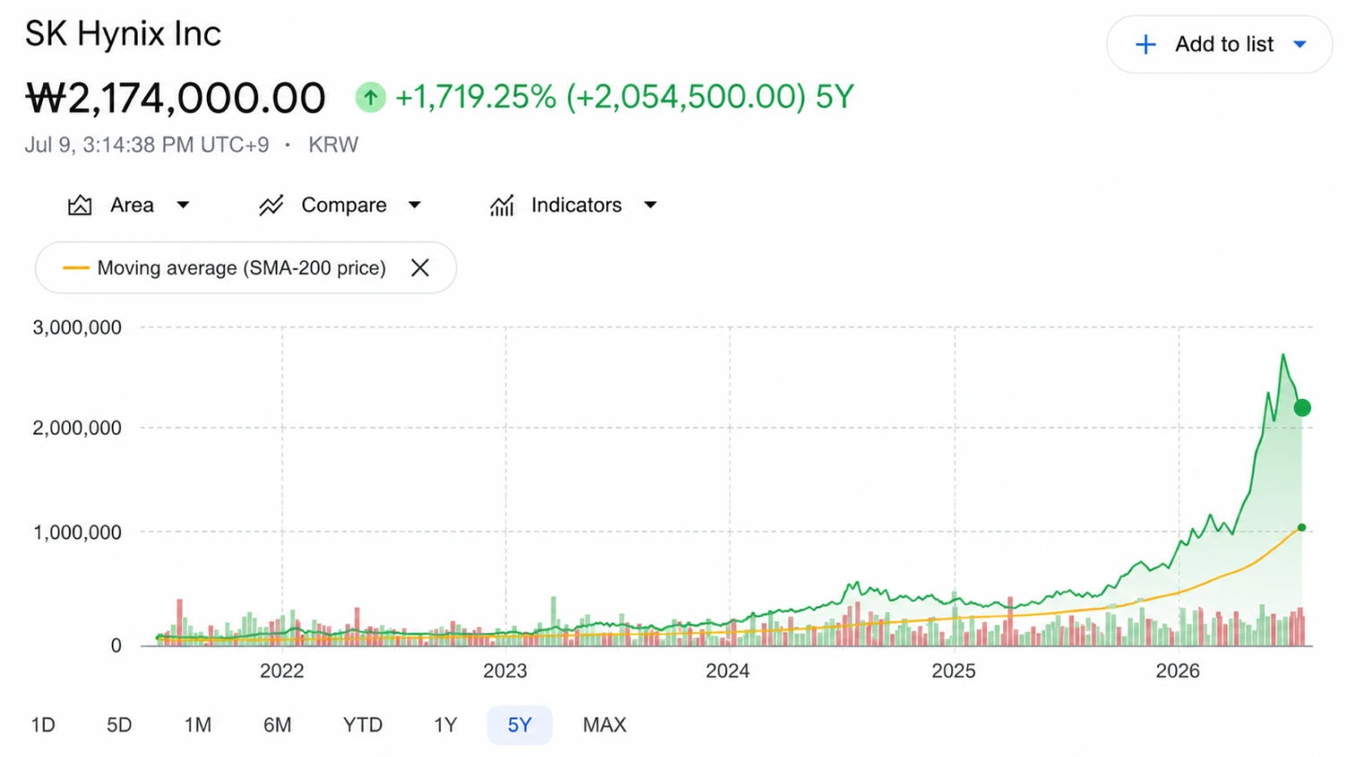Screen dimensions: 1356x757
Task: Click the +1,719.25% change text
Action: point(476,97)
